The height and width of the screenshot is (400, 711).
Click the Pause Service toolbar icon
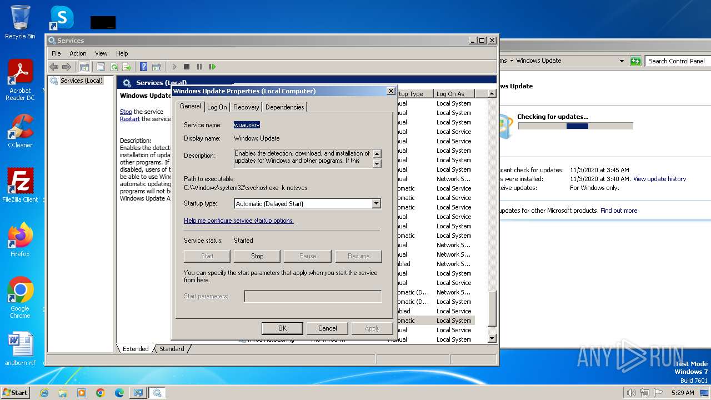click(199, 67)
